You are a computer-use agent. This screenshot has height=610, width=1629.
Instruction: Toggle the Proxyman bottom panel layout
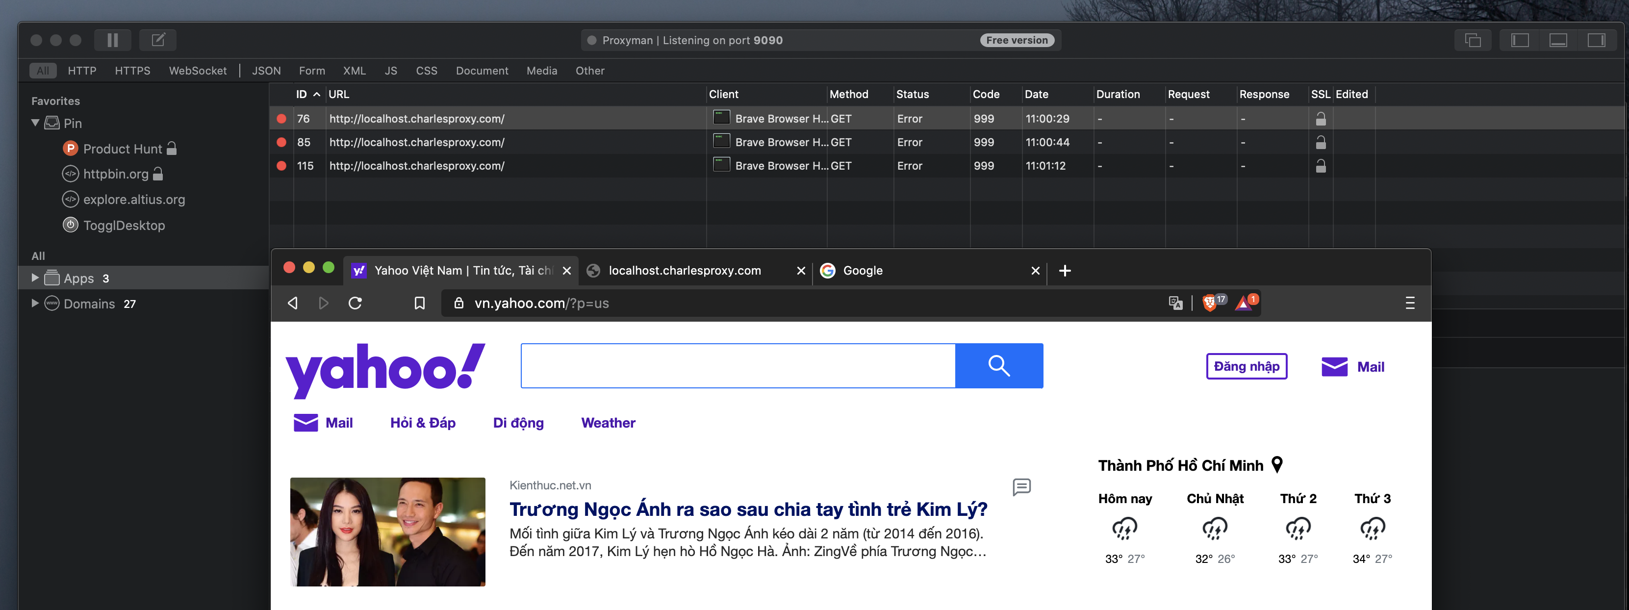click(x=1557, y=40)
